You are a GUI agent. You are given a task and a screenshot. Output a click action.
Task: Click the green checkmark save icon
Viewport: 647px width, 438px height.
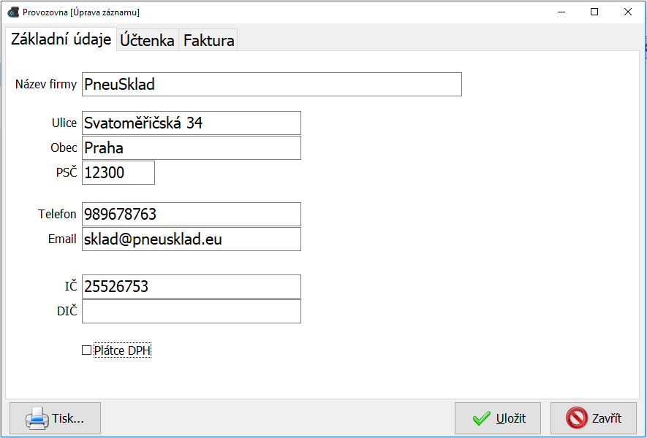pos(481,418)
